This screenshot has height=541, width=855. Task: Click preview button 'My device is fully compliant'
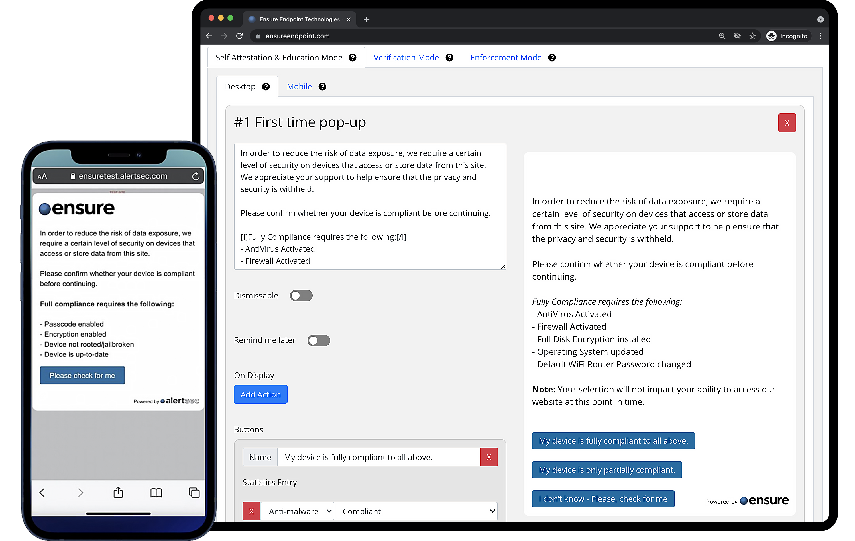pos(614,440)
